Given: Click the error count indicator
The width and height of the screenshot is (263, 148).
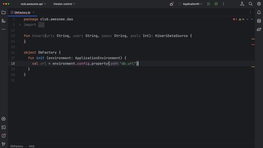Looking at the screenshot, I should point(235,19).
